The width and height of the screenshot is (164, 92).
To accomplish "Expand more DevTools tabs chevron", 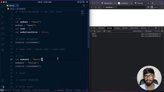I will 149,28.
